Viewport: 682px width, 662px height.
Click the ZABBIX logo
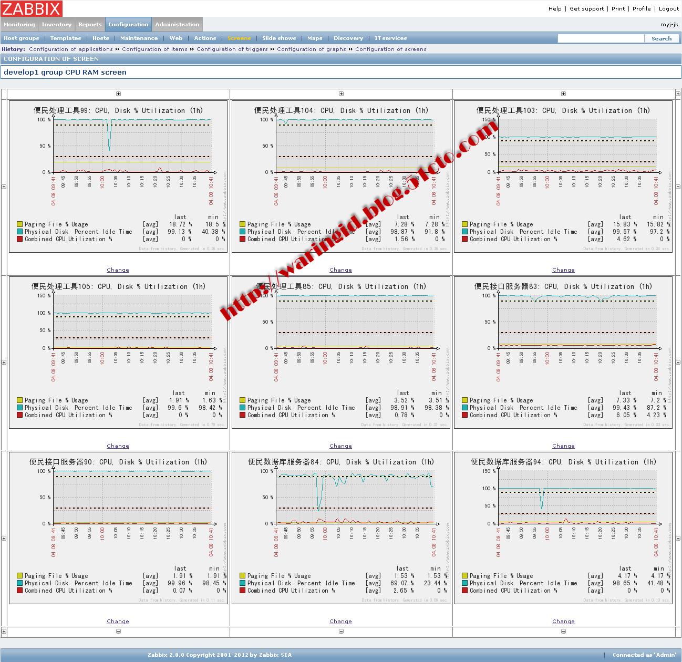[32, 8]
